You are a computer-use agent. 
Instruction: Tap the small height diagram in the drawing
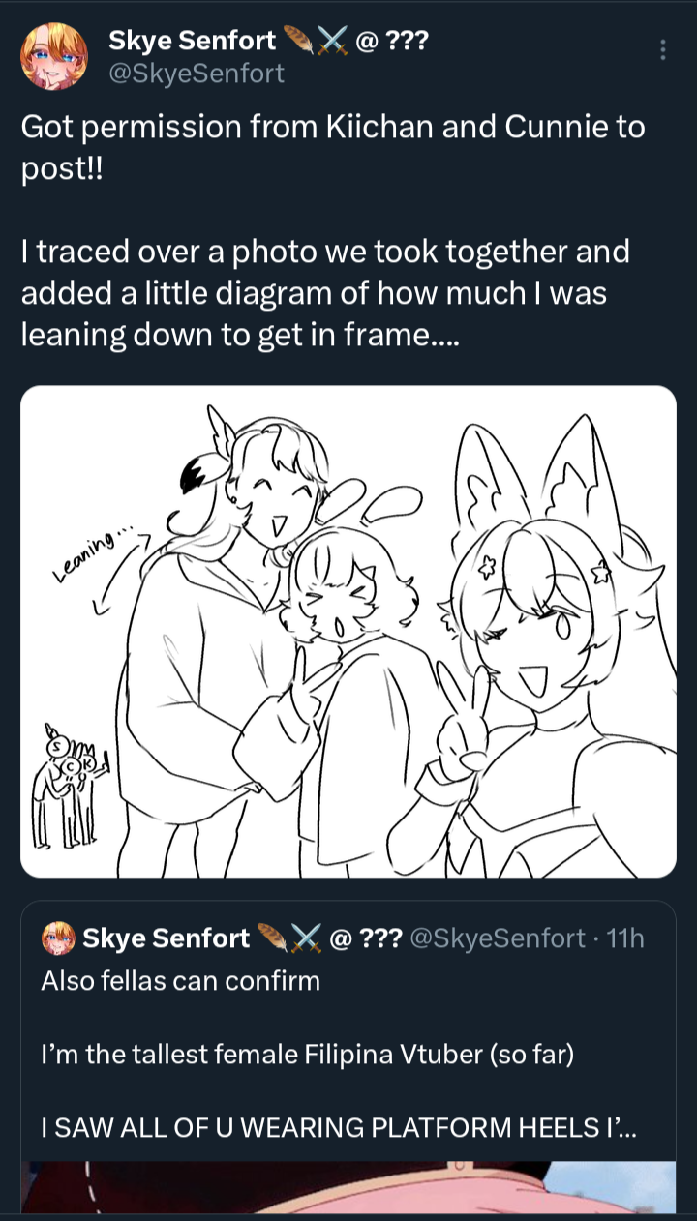71,786
